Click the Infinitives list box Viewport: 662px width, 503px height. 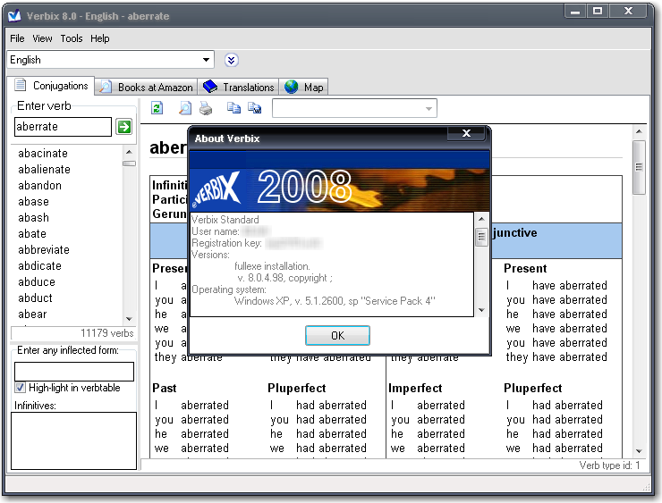(x=74, y=440)
